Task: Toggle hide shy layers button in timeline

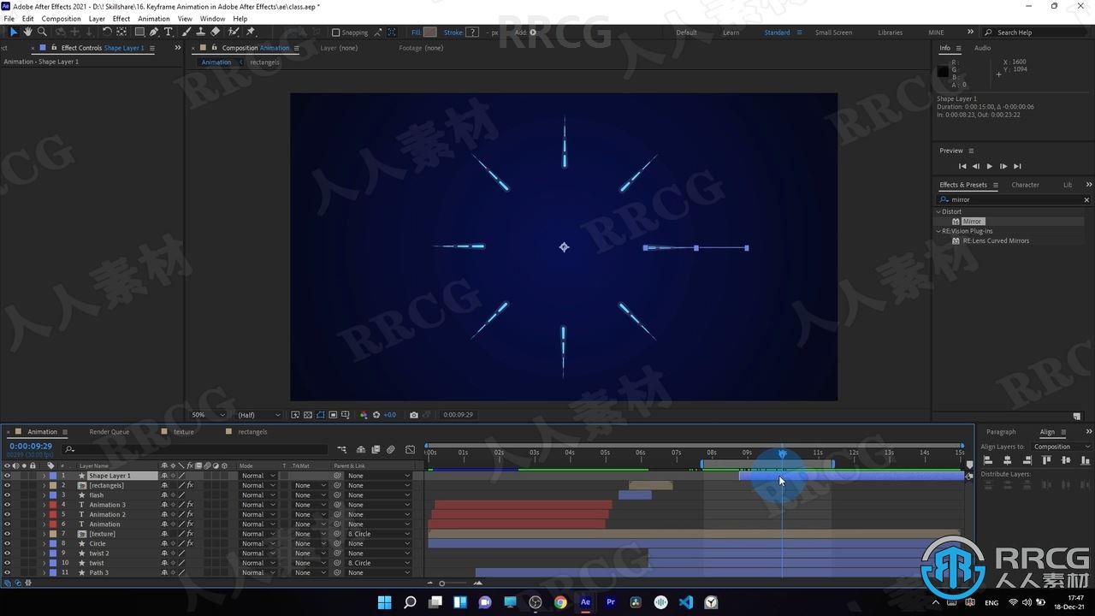Action: (361, 449)
